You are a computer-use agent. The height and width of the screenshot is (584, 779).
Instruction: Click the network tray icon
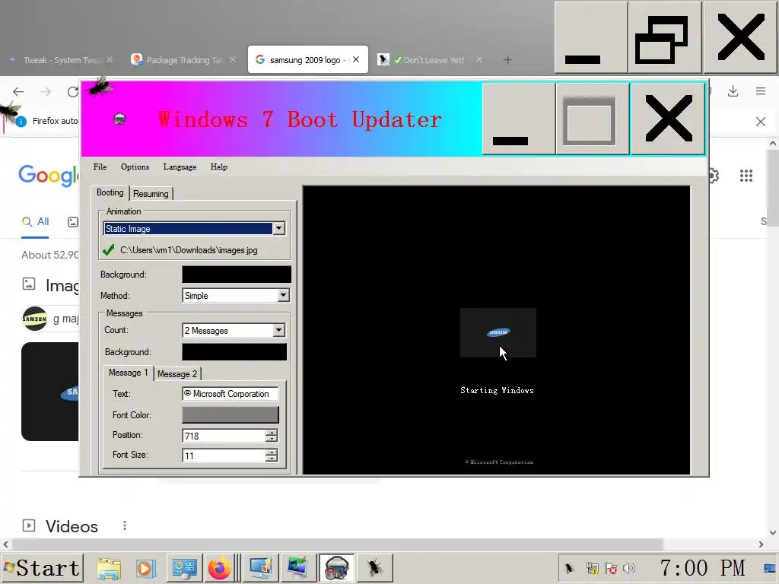(x=592, y=568)
